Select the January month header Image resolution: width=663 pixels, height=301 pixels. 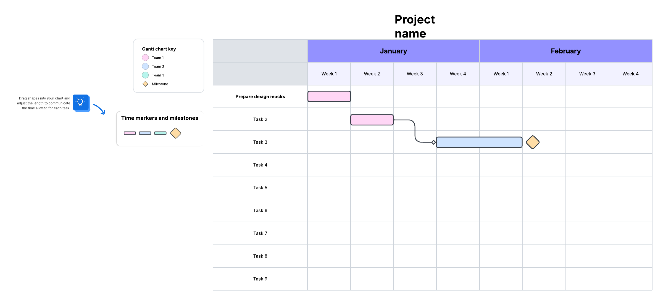click(x=393, y=51)
